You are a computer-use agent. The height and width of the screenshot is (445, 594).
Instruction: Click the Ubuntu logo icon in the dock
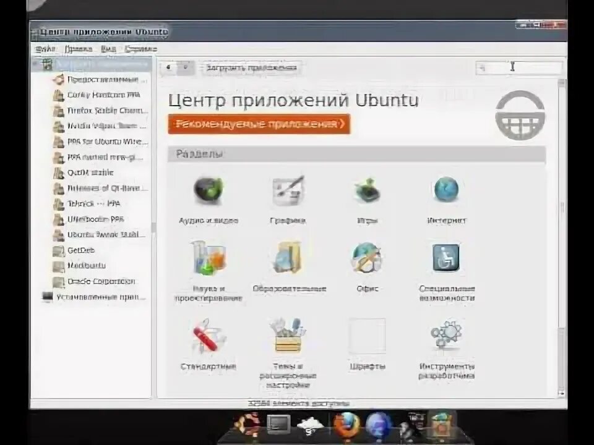(x=248, y=424)
